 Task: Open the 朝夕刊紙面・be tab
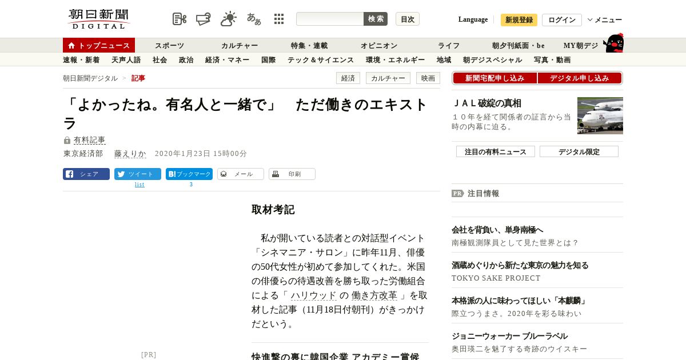click(519, 45)
